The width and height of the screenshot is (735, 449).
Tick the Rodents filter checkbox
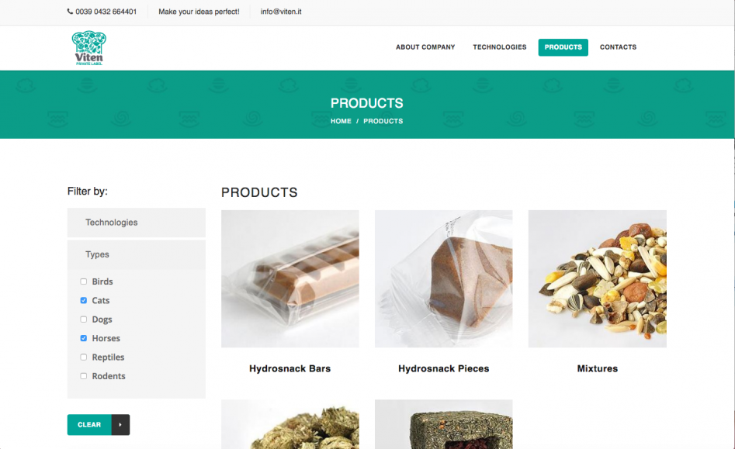coord(84,376)
